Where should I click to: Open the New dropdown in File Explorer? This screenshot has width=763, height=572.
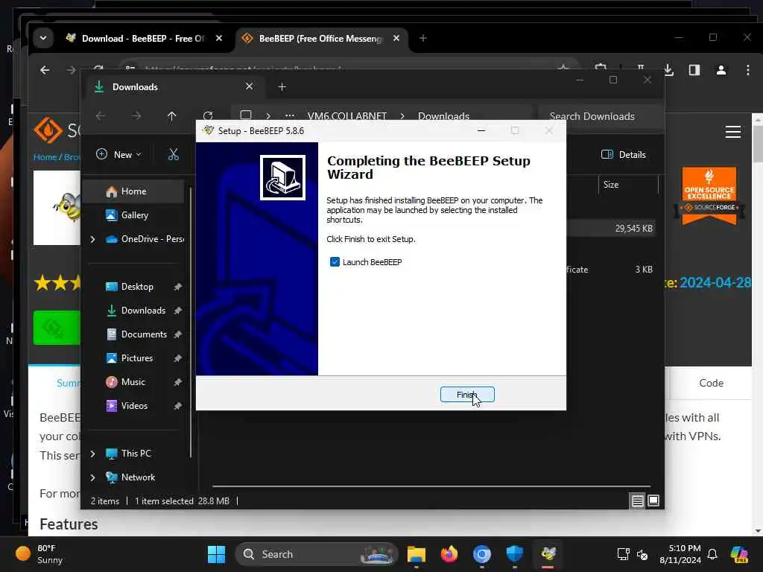118,155
